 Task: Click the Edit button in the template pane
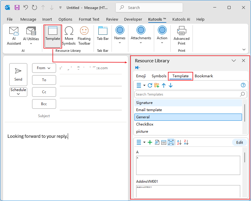[x=239, y=142]
